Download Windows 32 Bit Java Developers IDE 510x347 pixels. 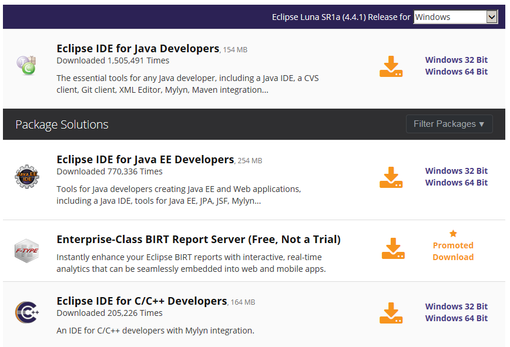pos(457,60)
